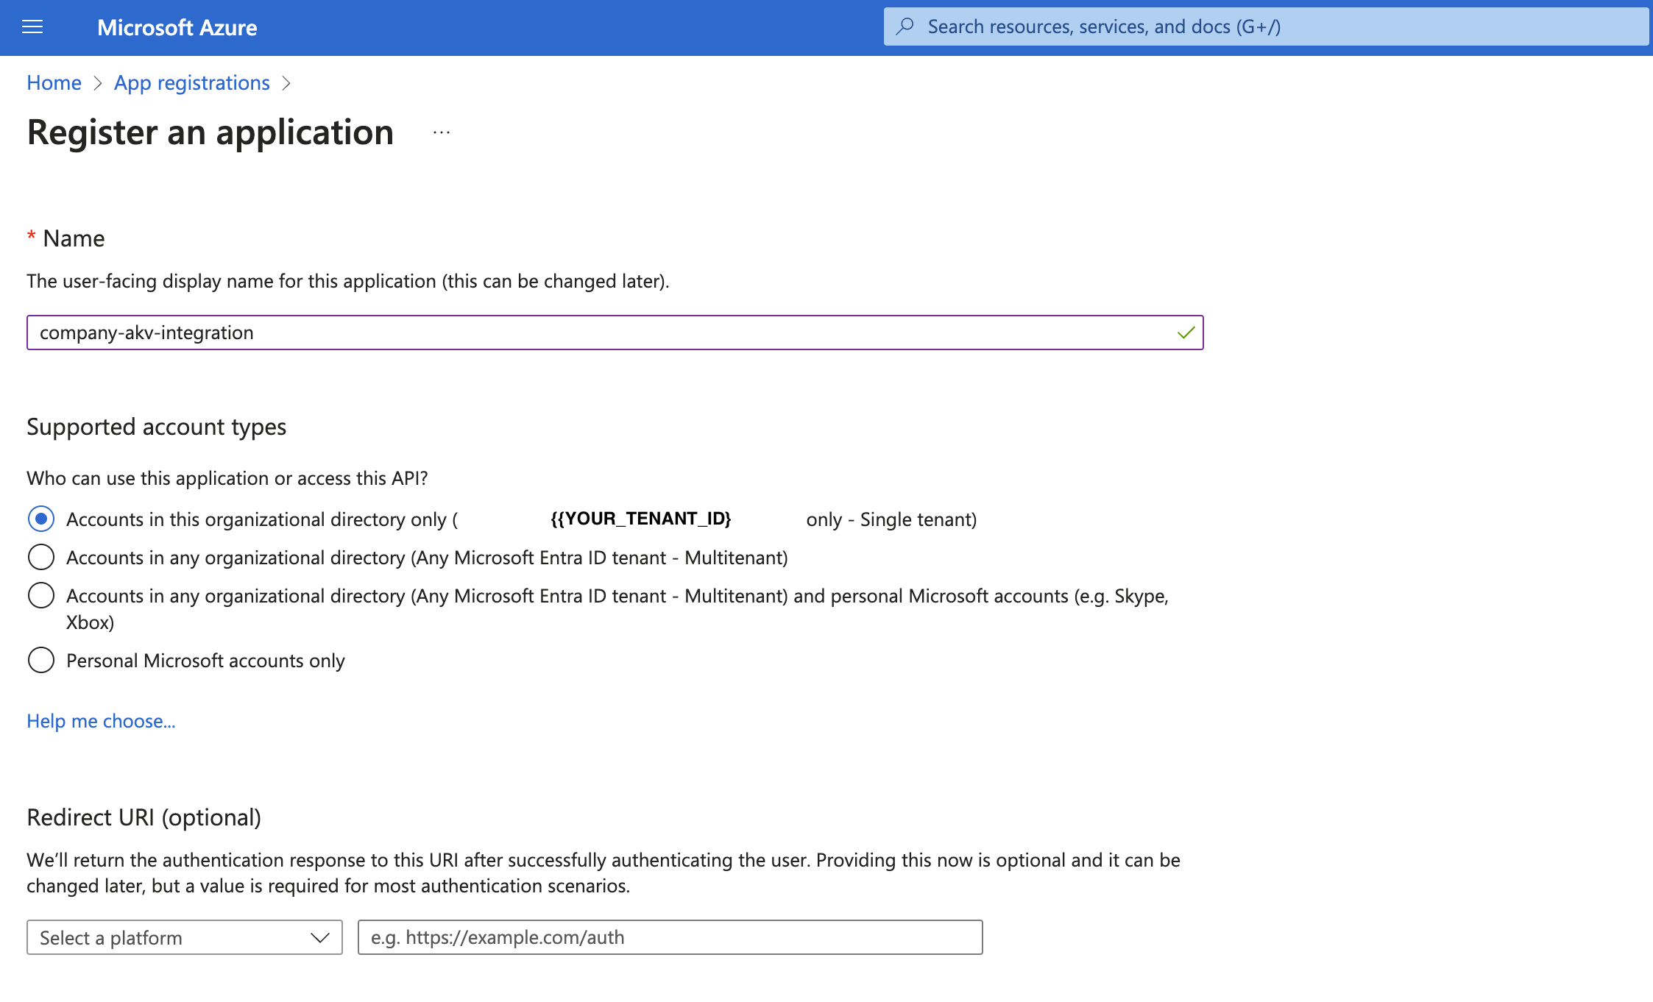Open the Help me choose link

101,721
